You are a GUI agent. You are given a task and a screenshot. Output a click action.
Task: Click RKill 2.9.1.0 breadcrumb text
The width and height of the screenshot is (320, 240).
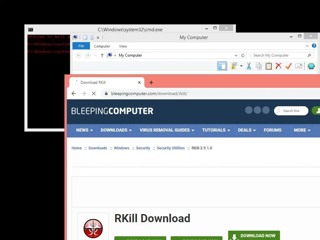pos(202,148)
